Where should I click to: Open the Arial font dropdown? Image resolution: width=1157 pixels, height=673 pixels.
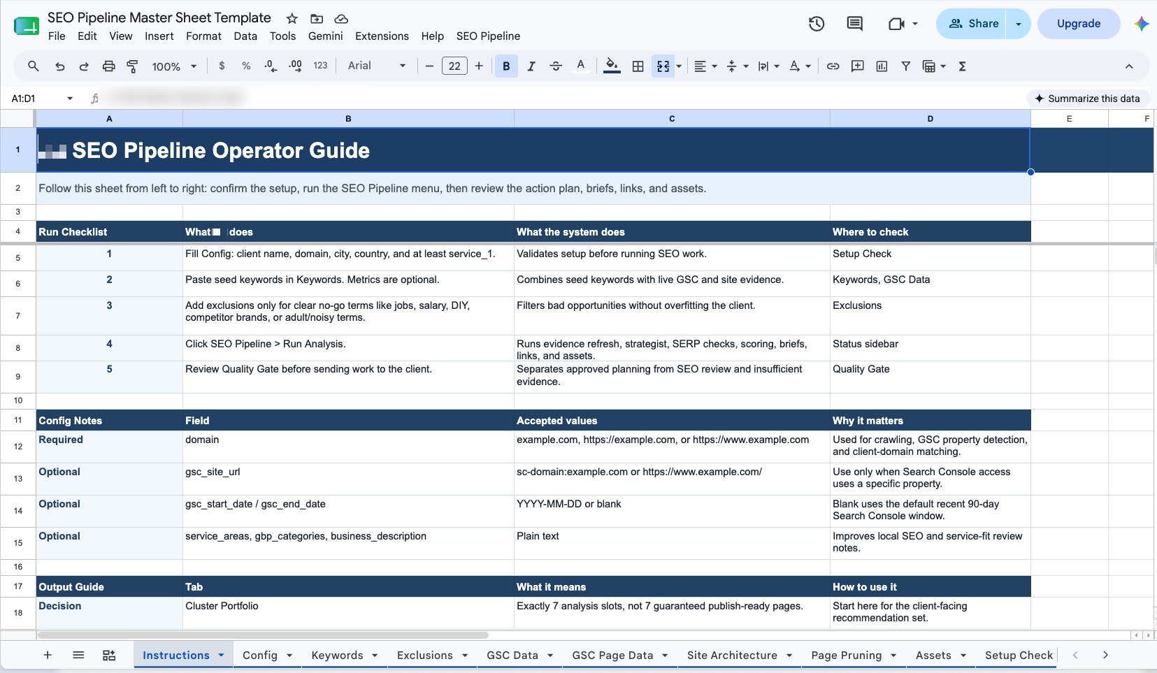[x=377, y=66]
